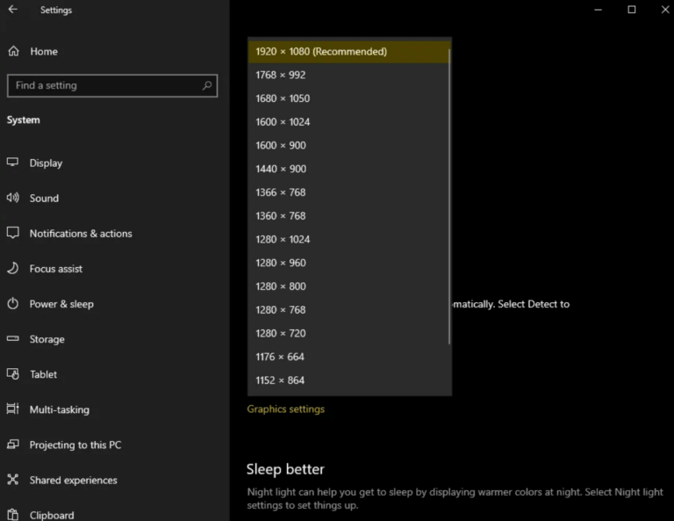Click the Notifications & actions icon
The image size is (674, 521).
point(12,233)
